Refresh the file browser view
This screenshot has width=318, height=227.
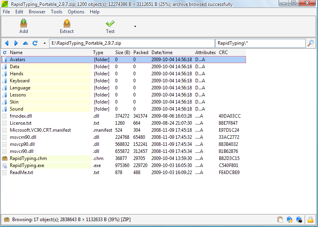point(35,43)
